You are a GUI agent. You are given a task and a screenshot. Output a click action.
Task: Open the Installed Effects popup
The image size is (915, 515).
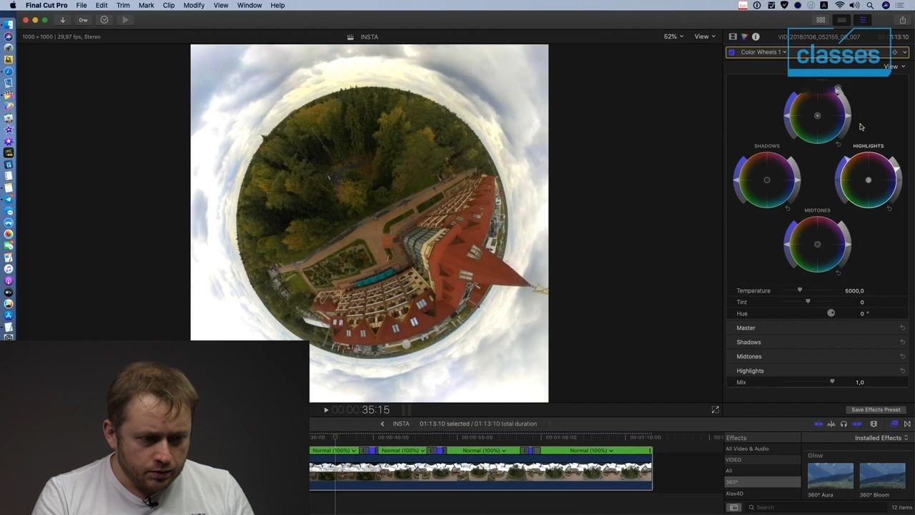(881, 438)
